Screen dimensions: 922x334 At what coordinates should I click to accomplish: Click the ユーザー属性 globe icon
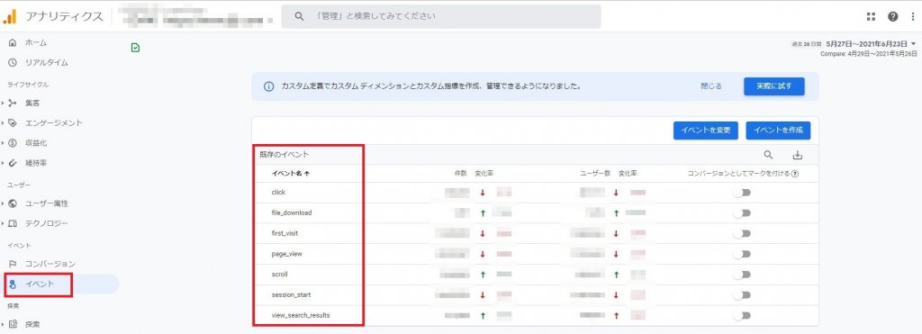point(13,203)
